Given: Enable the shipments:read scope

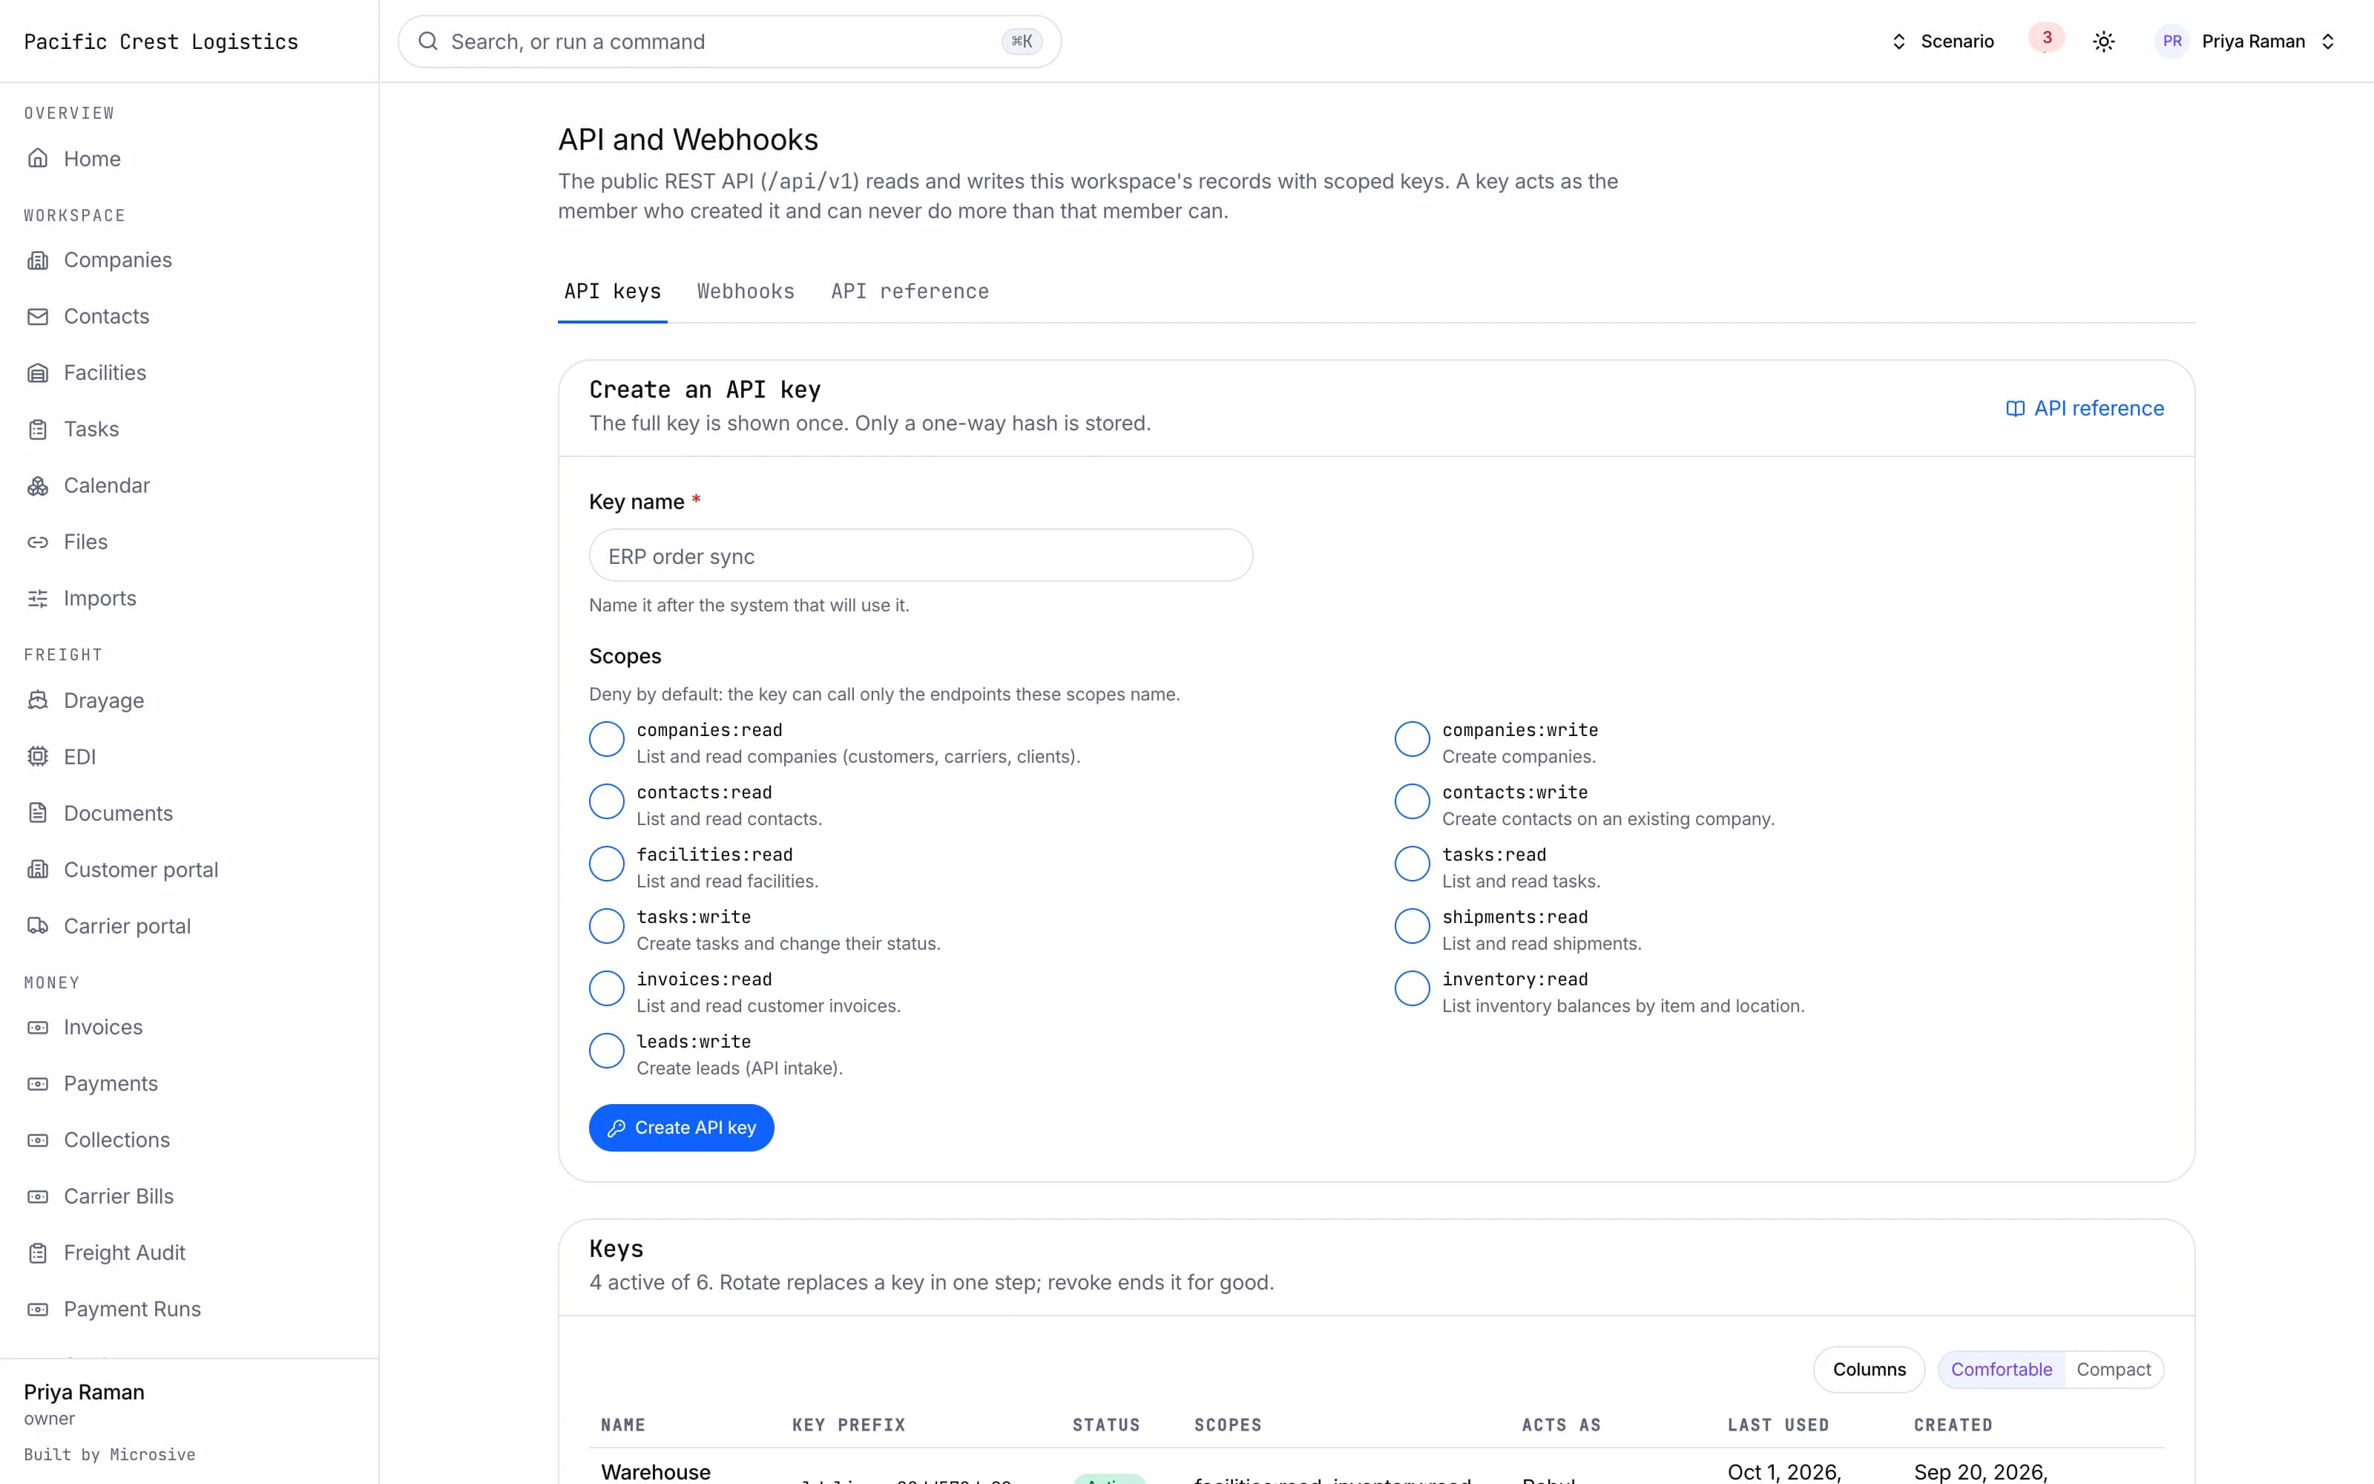Looking at the screenshot, I should point(1412,925).
